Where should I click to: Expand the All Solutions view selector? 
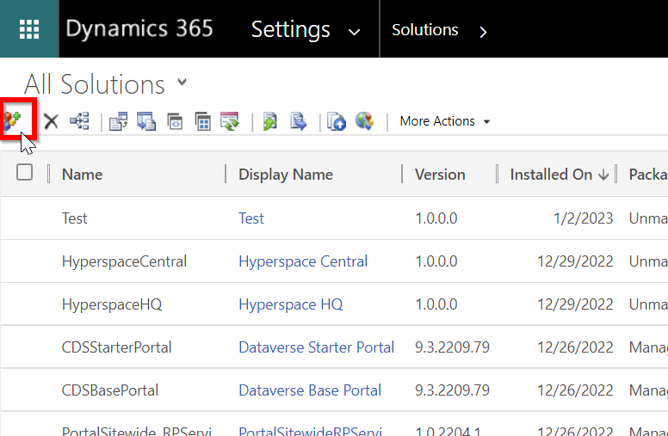tap(182, 82)
